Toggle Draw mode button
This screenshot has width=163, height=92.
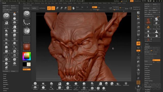click(53, 8)
